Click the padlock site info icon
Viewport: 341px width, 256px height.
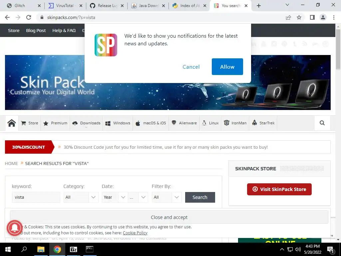point(42,17)
